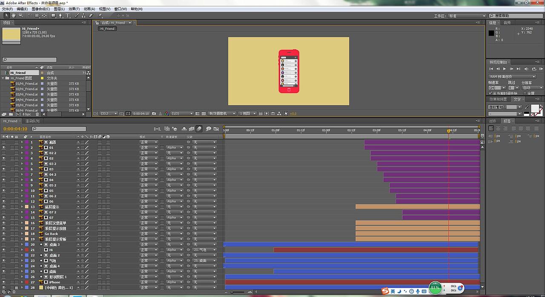Select the Brush tool
545x297 pixels.
pyautogui.click(x=77, y=15)
